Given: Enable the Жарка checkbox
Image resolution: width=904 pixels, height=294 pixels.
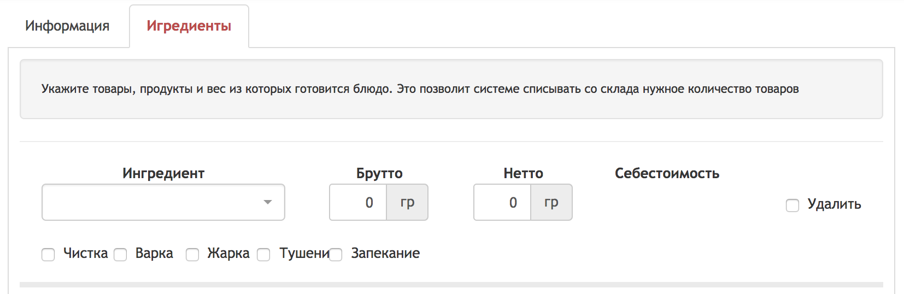Looking at the screenshot, I should point(192,255).
